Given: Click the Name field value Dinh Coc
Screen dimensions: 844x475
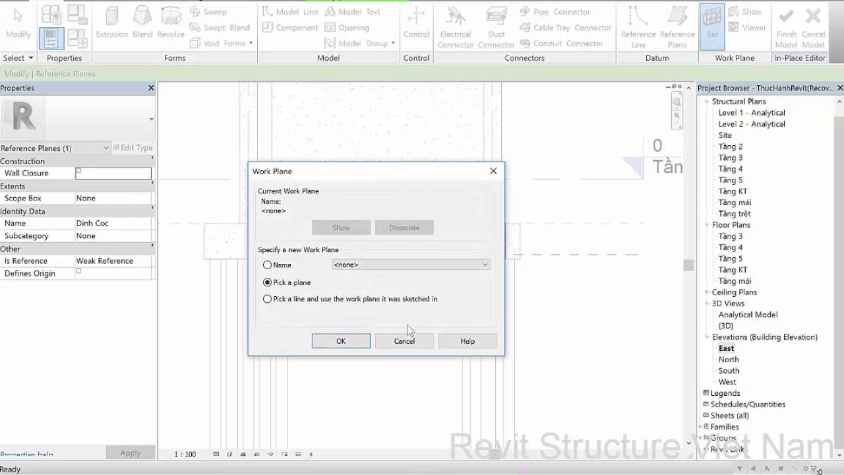Looking at the screenshot, I should coord(113,223).
